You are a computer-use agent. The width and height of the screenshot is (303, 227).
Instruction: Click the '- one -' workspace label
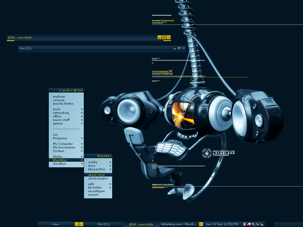tap(56, 224)
